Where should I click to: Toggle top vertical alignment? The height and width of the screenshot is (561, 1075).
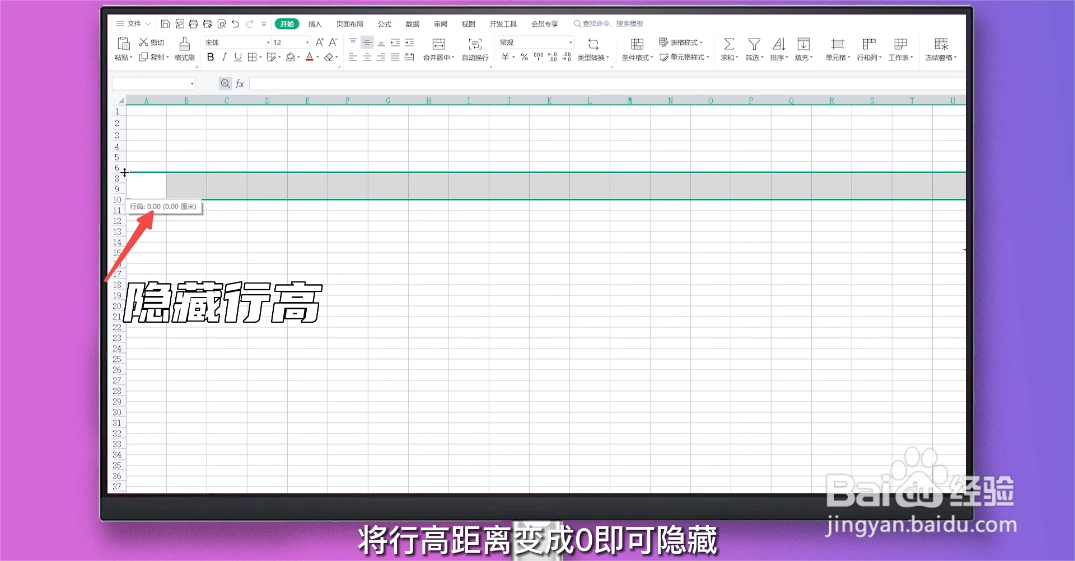pos(353,43)
